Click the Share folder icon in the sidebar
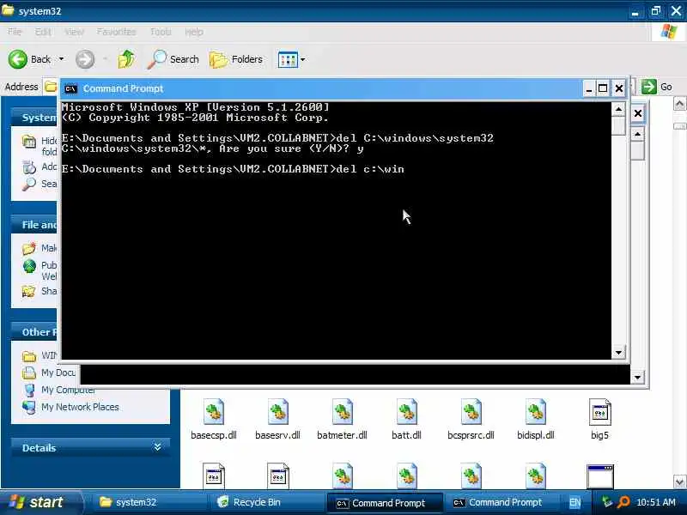Screen dimensions: 687x515 click(29, 291)
